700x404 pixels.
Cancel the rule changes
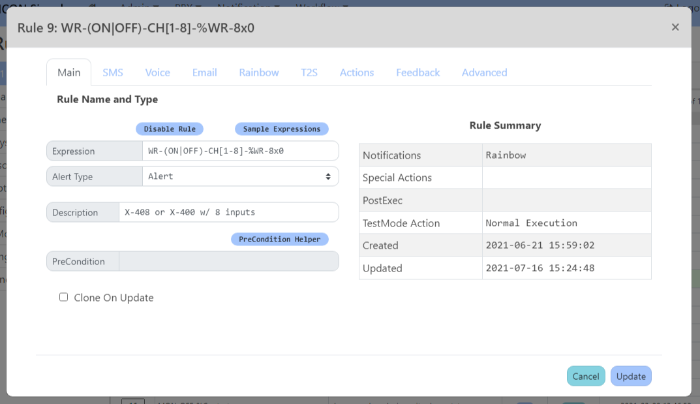(x=585, y=376)
